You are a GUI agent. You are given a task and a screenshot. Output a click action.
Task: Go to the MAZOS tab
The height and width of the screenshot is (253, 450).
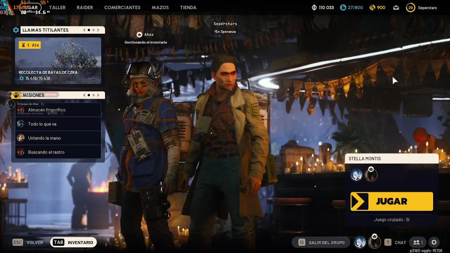tap(160, 7)
